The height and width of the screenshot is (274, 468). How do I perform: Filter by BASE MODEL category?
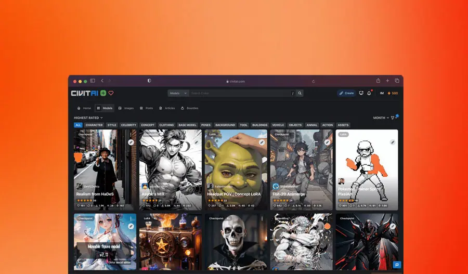coord(187,125)
